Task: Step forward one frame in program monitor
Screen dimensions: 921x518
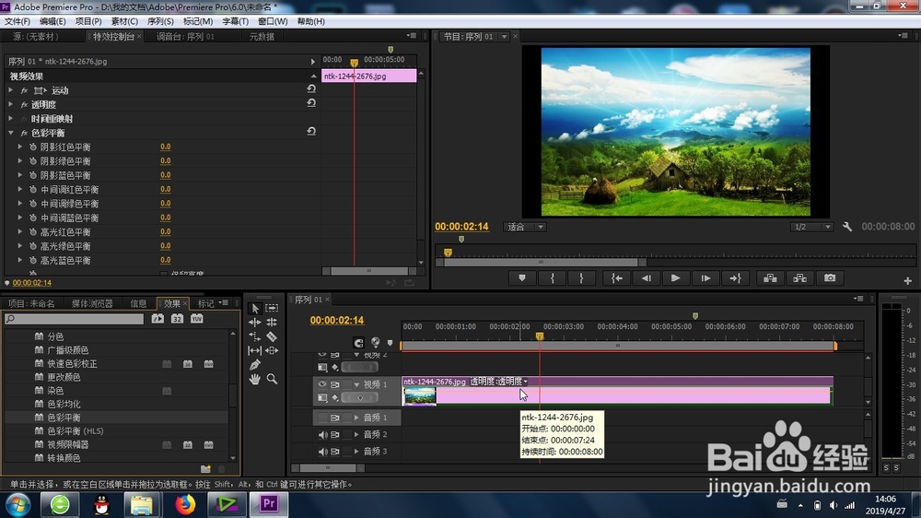Action: pyautogui.click(x=705, y=278)
